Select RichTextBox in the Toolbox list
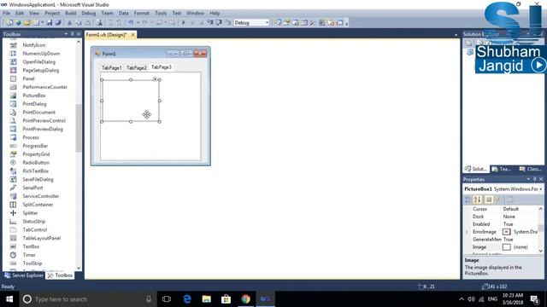The image size is (547, 307). pos(36,171)
